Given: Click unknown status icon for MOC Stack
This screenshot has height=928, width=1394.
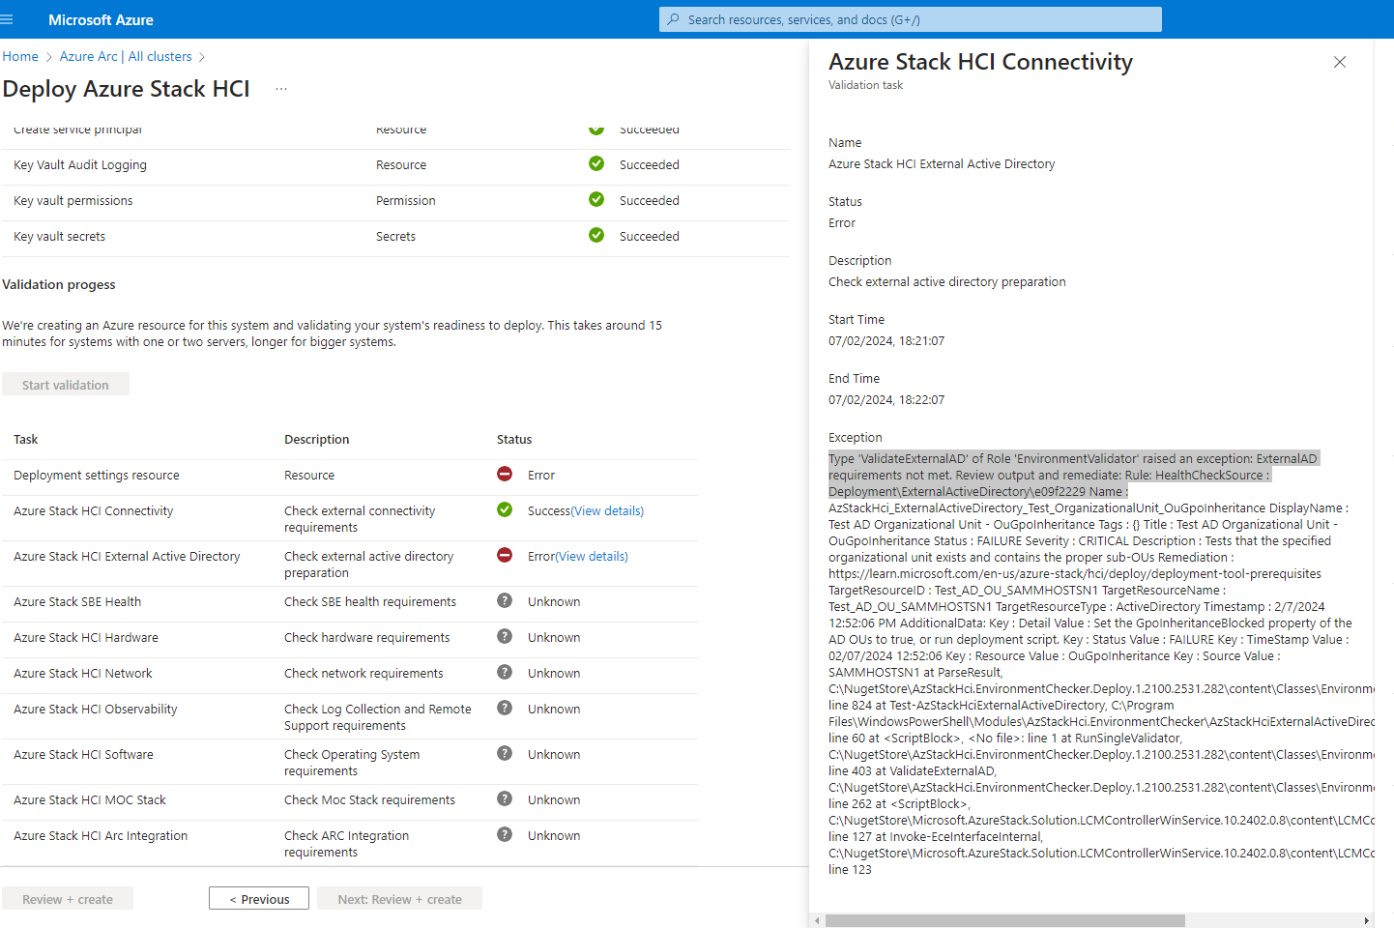Looking at the screenshot, I should pyautogui.click(x=505, y=798).
